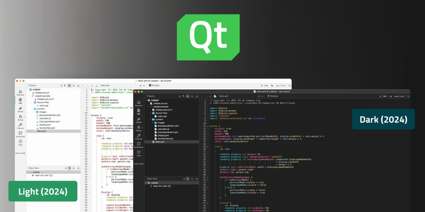Fold the Window block at line 11 in dark editor
Viewport: 425px width, 212px height.
tap(207, 126)
